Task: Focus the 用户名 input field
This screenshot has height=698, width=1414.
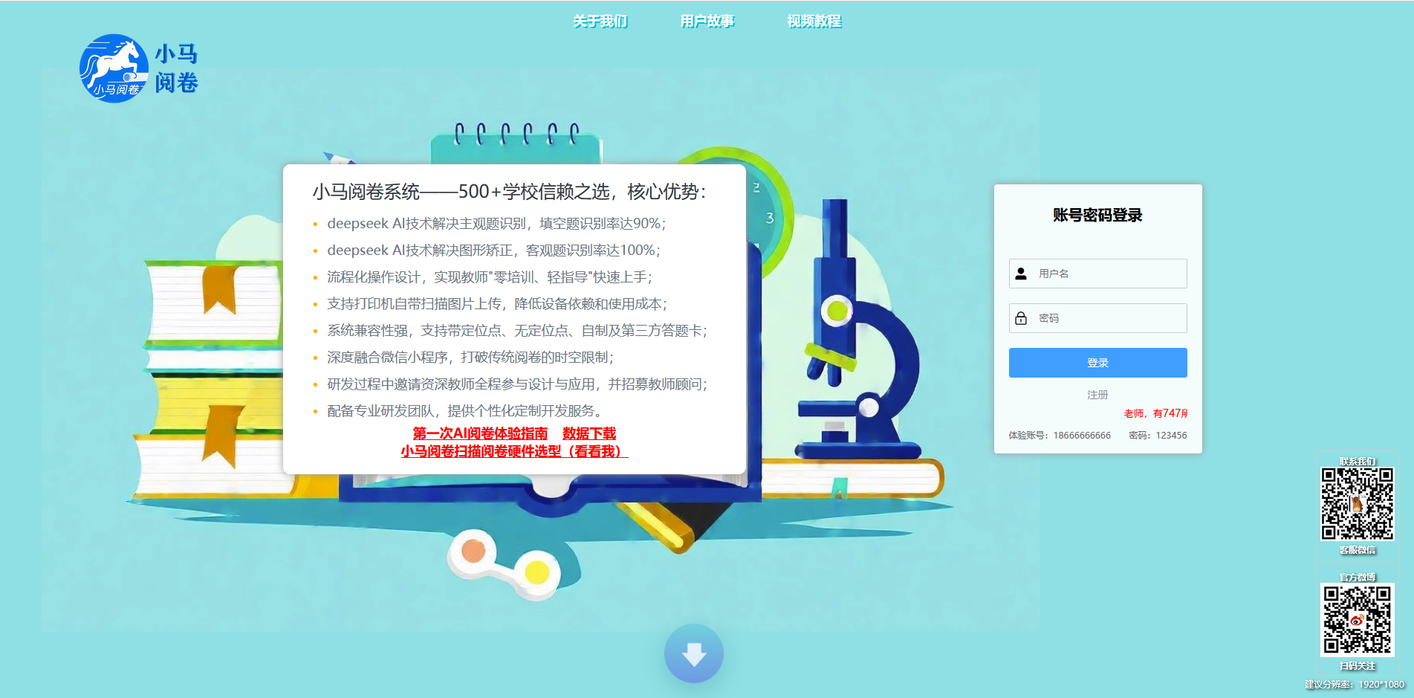Action: (x=1097, y=274)
